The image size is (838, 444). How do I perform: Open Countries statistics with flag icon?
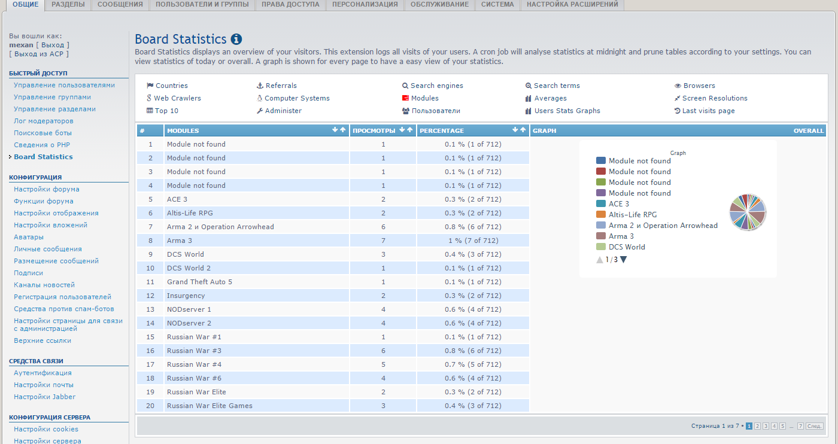(168, 86)
